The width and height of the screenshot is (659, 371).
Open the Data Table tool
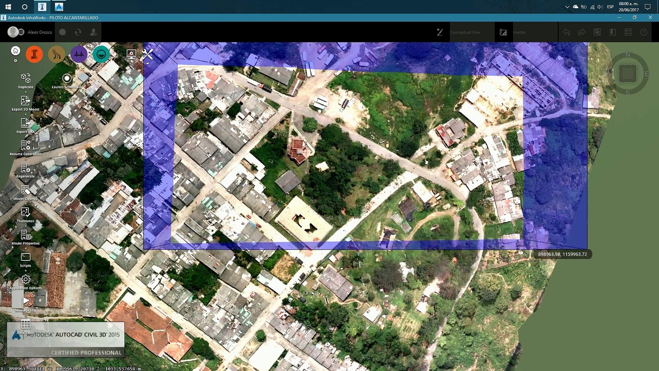(x=25, y=326)
